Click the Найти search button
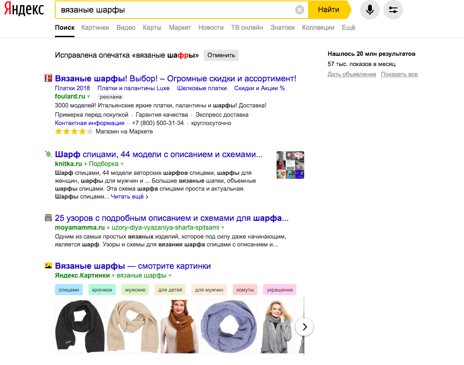The width and height of the screenshot is (464, 365). [329, 10]
